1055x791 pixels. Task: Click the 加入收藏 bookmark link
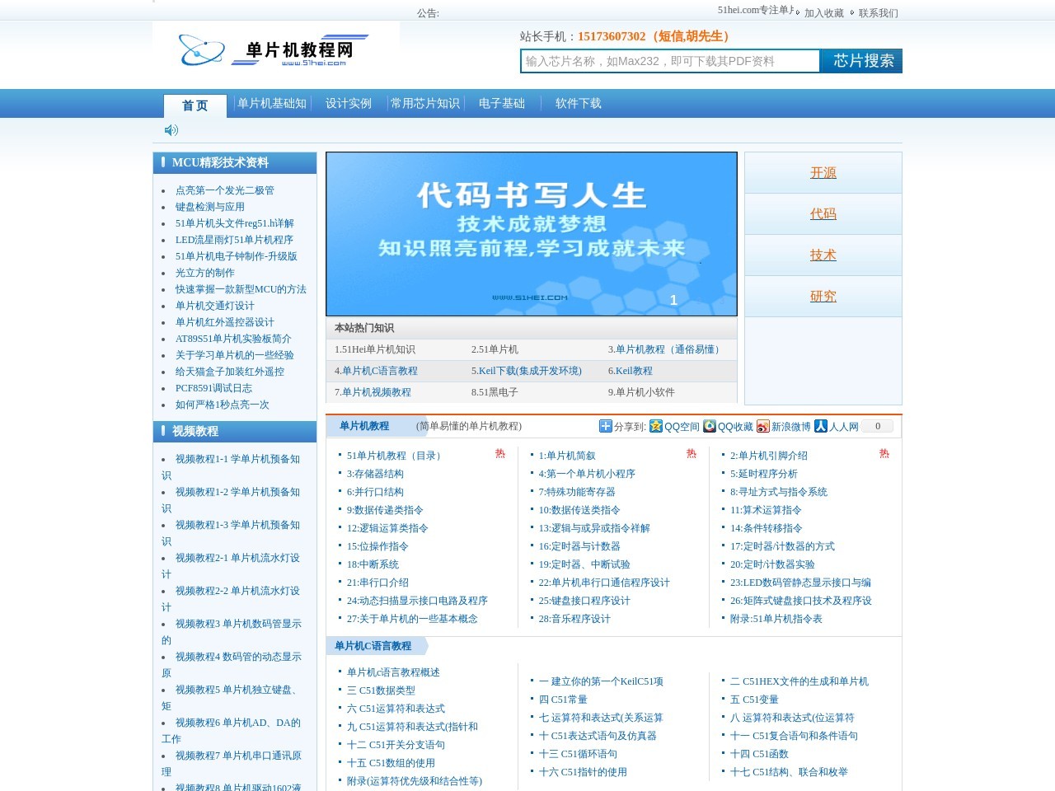(823, 12)
